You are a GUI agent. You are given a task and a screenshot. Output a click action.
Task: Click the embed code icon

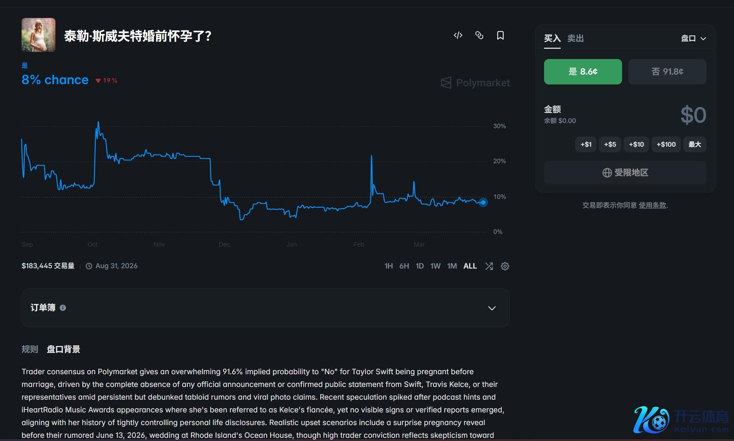click(x=458, y=35)
